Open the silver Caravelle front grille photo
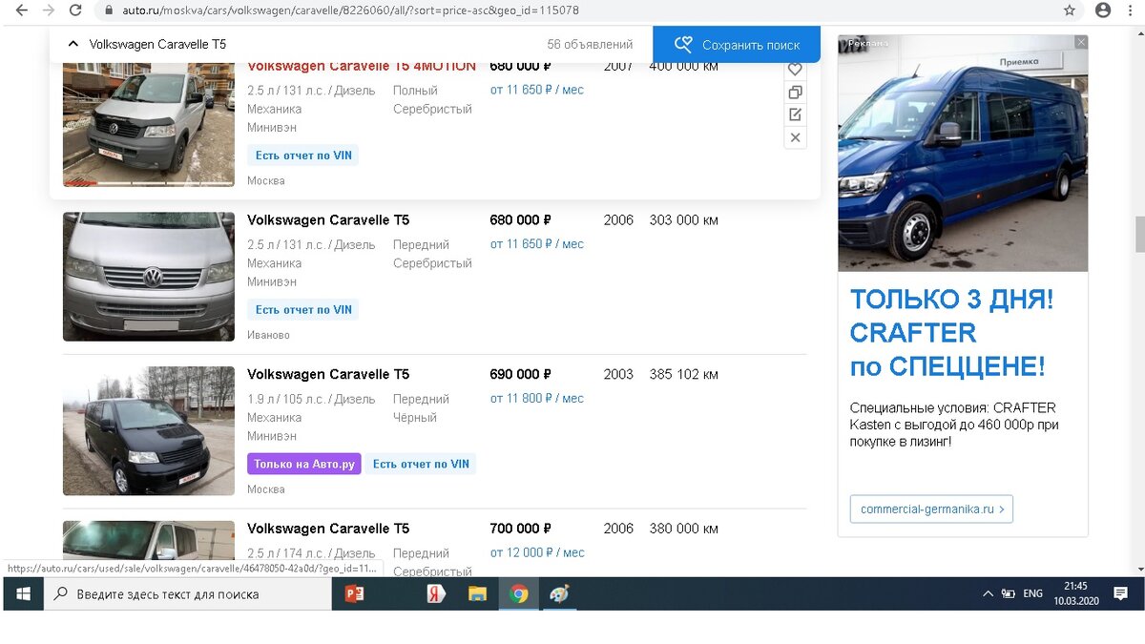The image size is (1145, 644). [149, 277]
